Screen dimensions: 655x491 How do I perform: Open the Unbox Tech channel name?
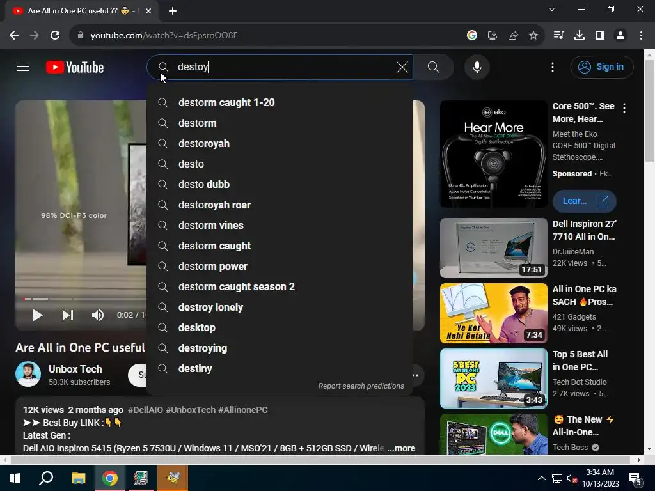(x=75, y=369)
